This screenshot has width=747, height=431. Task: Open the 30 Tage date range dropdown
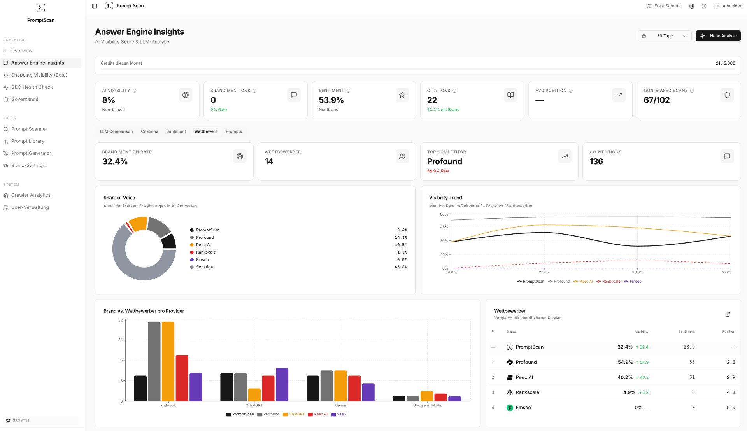point(665,36)
